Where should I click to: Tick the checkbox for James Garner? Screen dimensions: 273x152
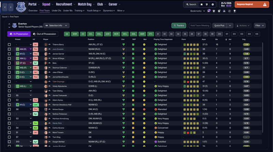9,54
